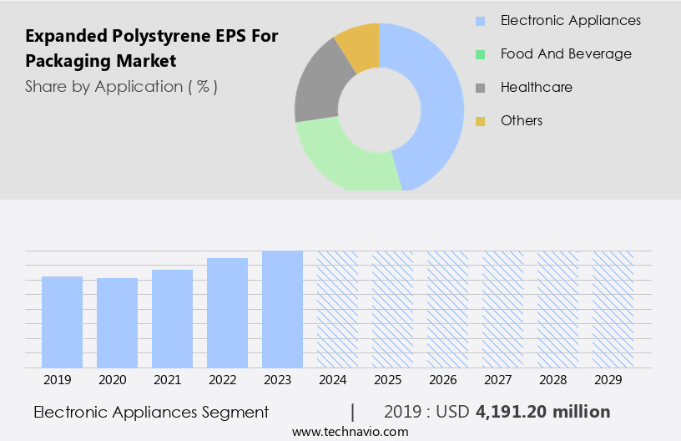Screen dimensions: 681x441
Task: Click the 2020 bar in chart
Action: pos(118,322)
